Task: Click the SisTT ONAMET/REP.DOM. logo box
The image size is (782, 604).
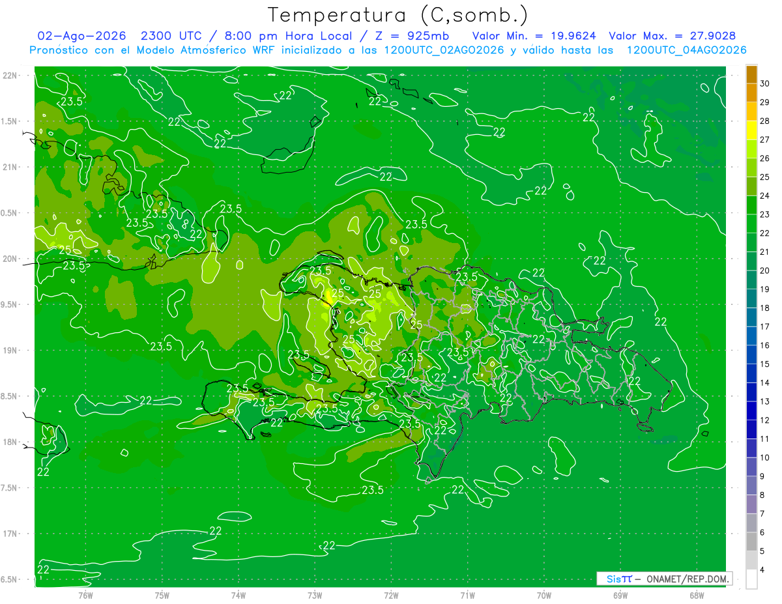Action: [665, 579]
